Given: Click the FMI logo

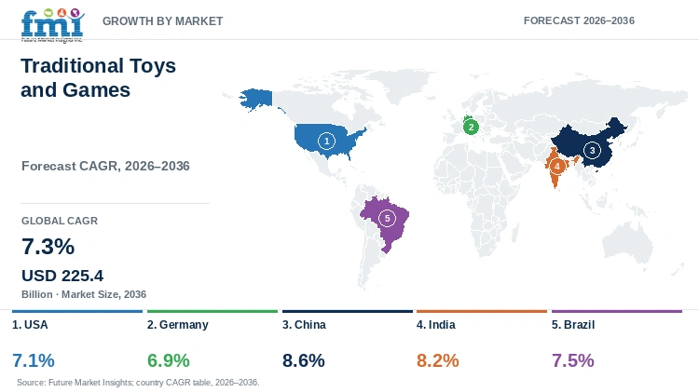Looking at the screenshot, I should (x=52, y=25).
